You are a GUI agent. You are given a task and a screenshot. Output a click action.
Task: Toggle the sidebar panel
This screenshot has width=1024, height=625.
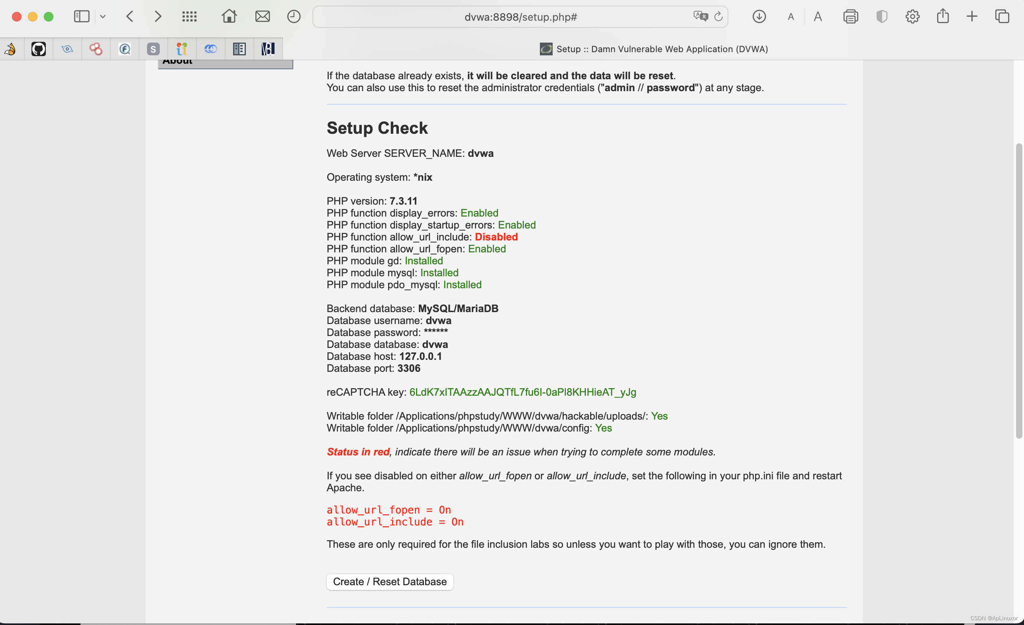81,17
